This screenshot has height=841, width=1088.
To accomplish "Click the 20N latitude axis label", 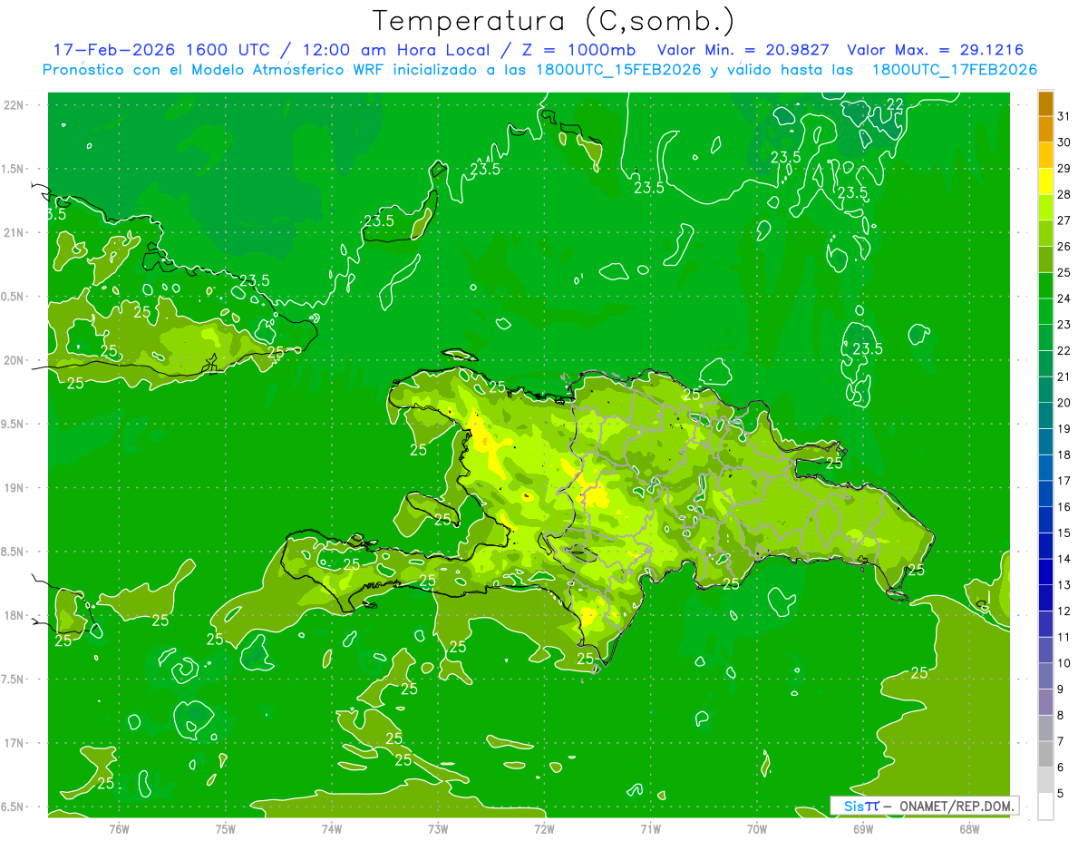I will pyautogui.click(x=15, y=360).
